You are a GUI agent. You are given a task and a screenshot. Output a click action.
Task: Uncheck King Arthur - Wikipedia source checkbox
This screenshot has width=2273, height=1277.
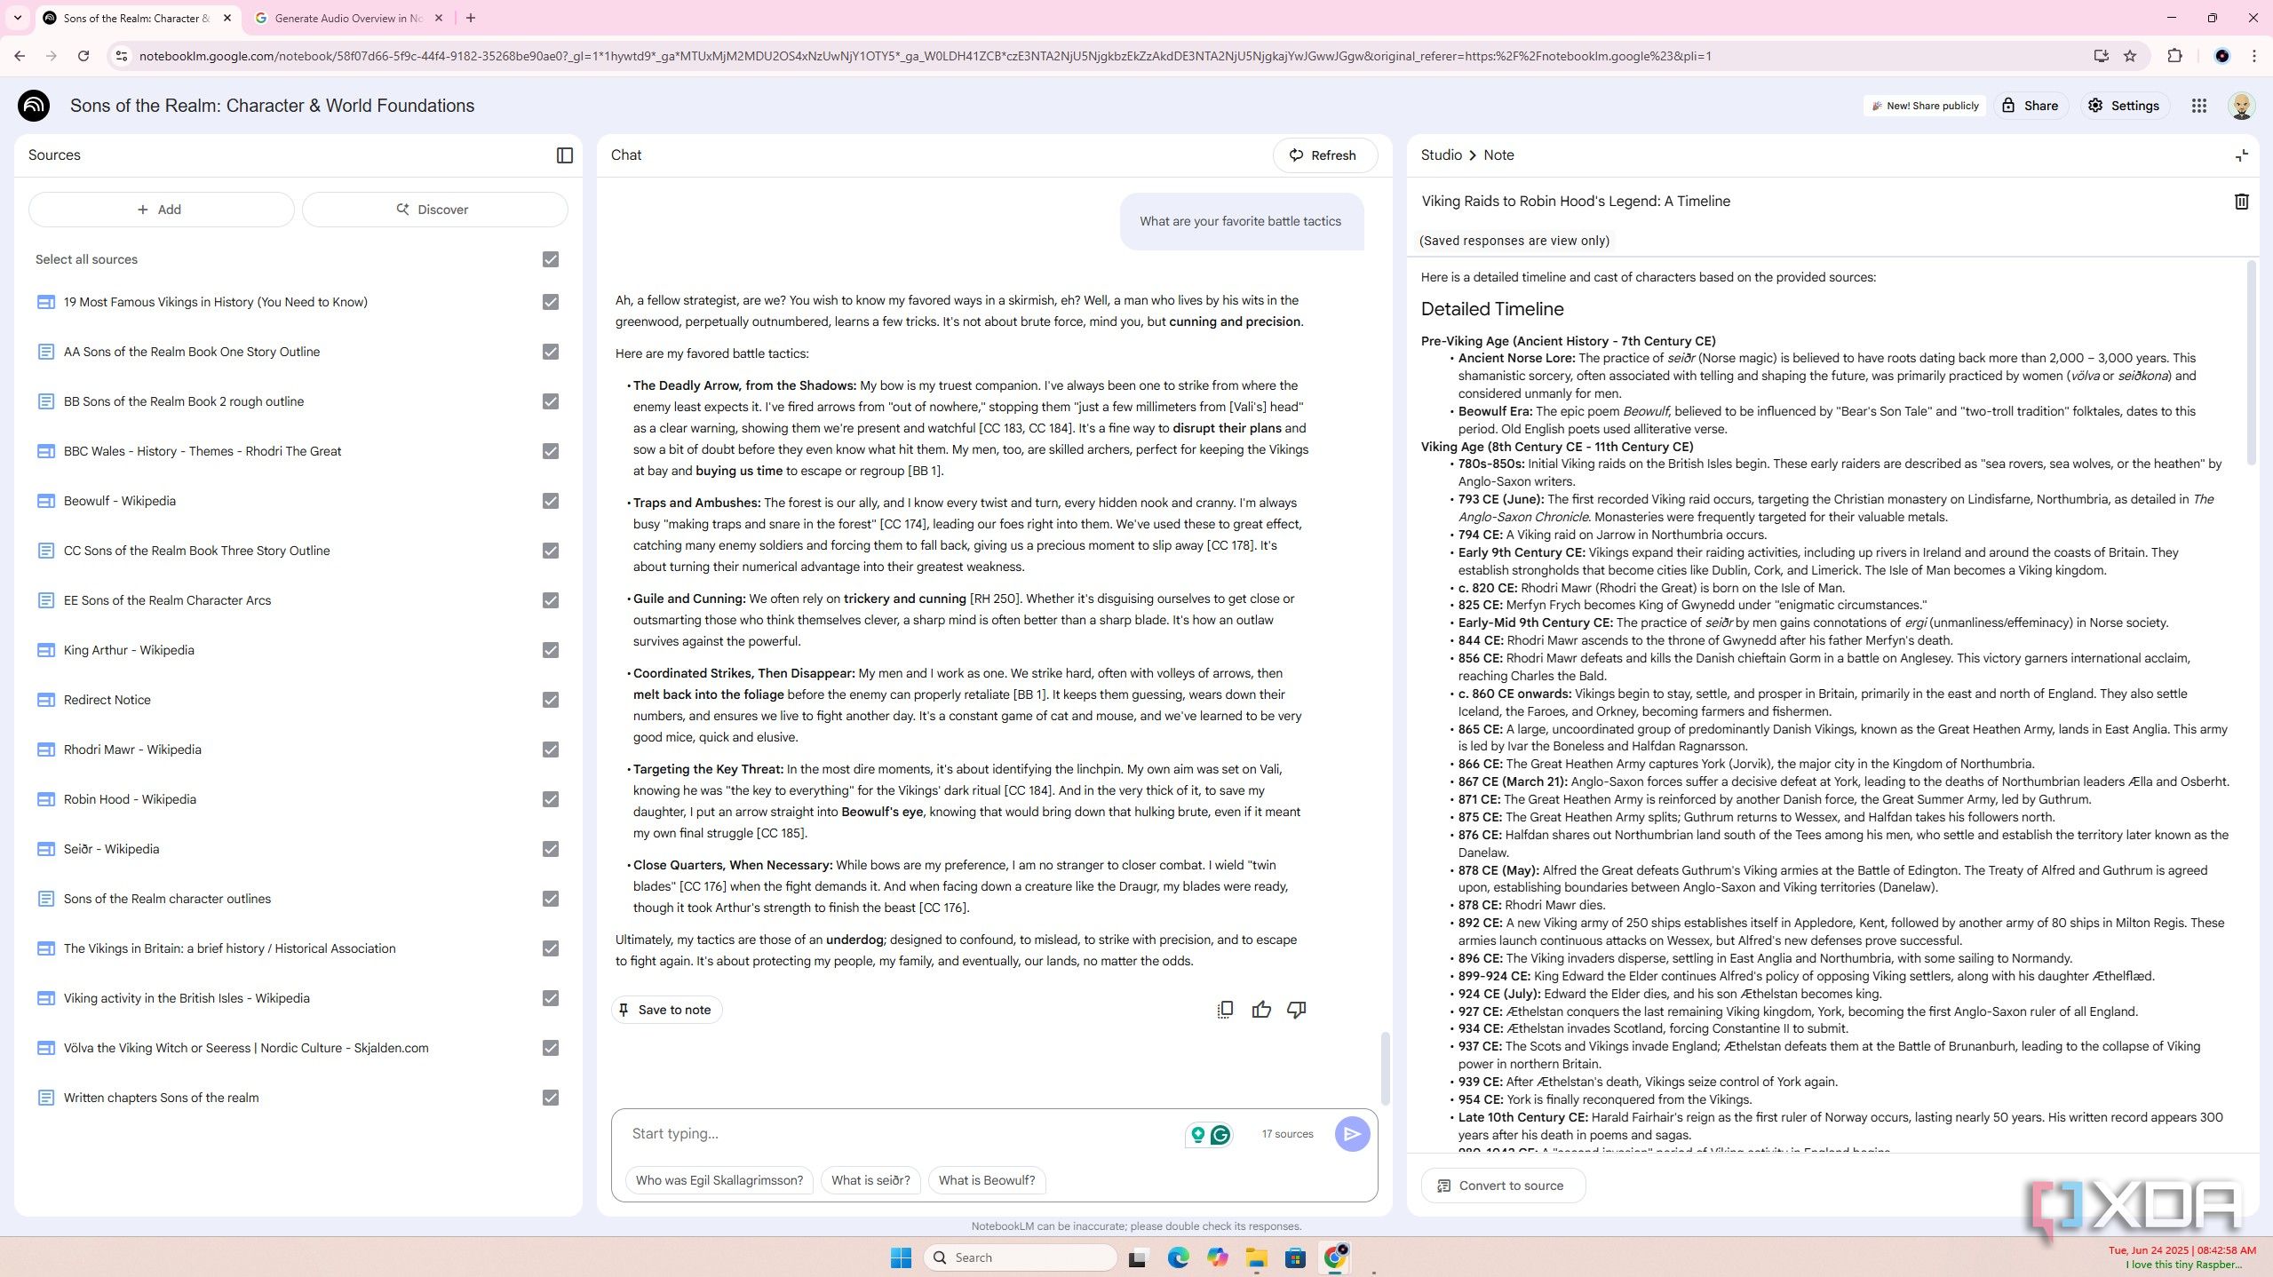[551, 650]
